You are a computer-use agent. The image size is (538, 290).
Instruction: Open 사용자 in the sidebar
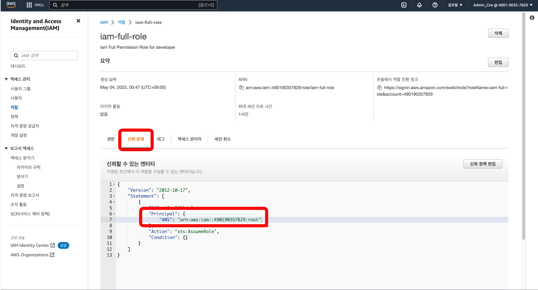[16, 98]
